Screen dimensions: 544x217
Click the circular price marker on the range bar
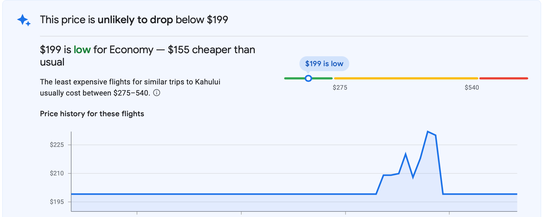click(308, 79)
